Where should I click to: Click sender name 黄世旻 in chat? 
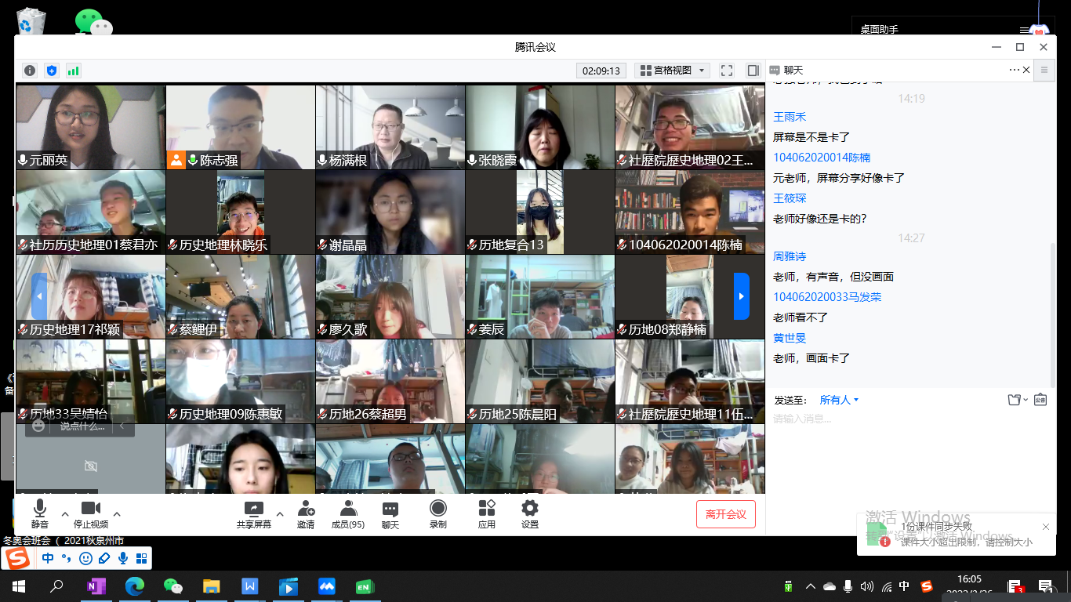coord(790,338)
